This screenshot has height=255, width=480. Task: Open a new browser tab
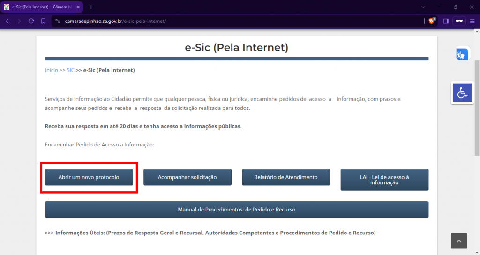91,7
